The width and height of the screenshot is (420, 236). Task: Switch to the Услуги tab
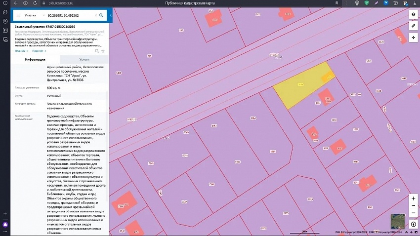click(x=84, y=59)
